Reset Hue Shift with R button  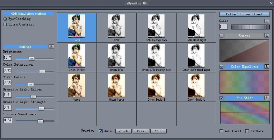(266, 98)
